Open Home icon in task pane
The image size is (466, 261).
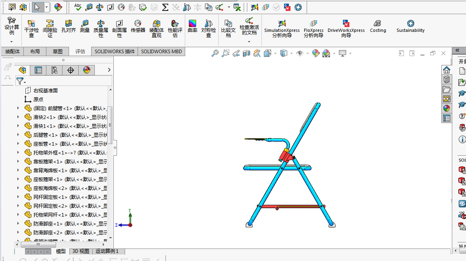446,70
